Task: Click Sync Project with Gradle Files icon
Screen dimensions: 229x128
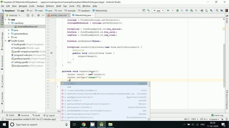Action: pyautogui.click(x=202, y=10)
